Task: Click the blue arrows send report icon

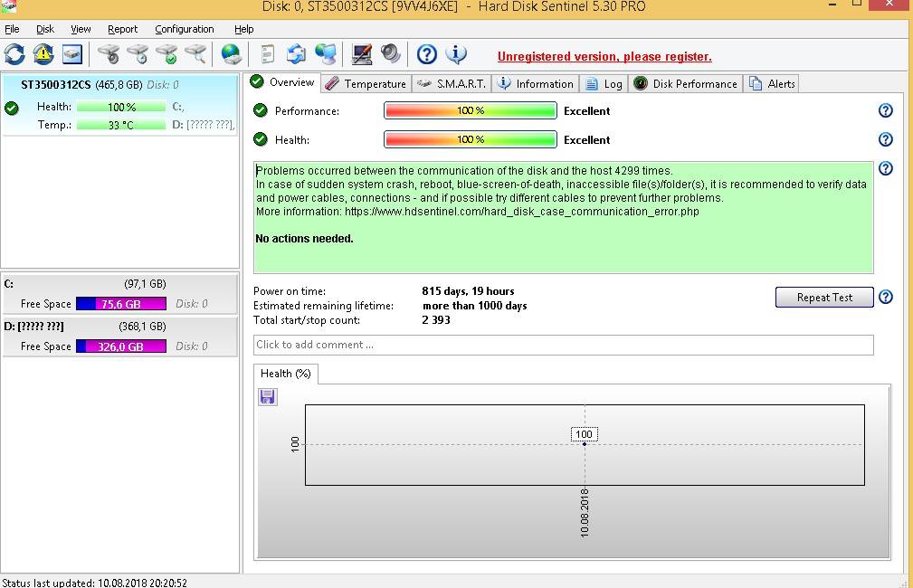Action: pos(297,54)
